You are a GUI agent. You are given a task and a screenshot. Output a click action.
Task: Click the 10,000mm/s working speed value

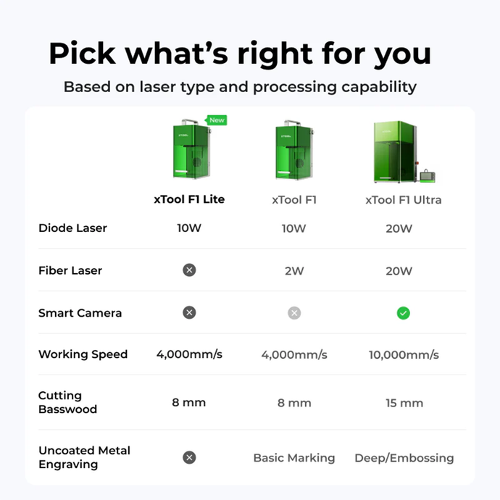click(x=404, y=355)
